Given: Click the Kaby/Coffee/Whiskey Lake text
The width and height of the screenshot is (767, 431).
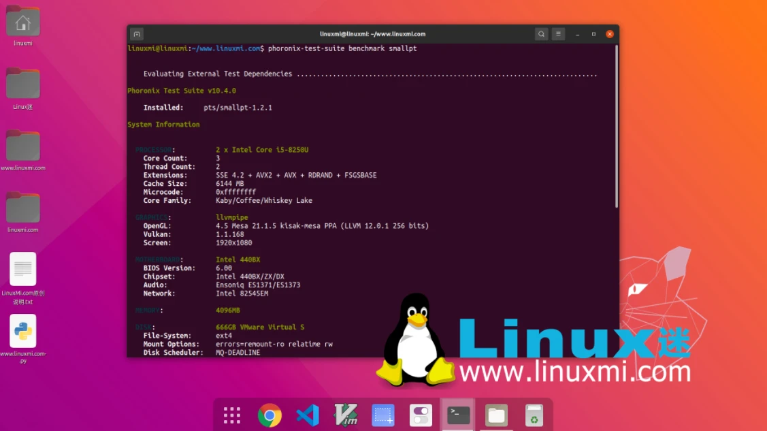Looking at the screenshot, I should 263,201.
